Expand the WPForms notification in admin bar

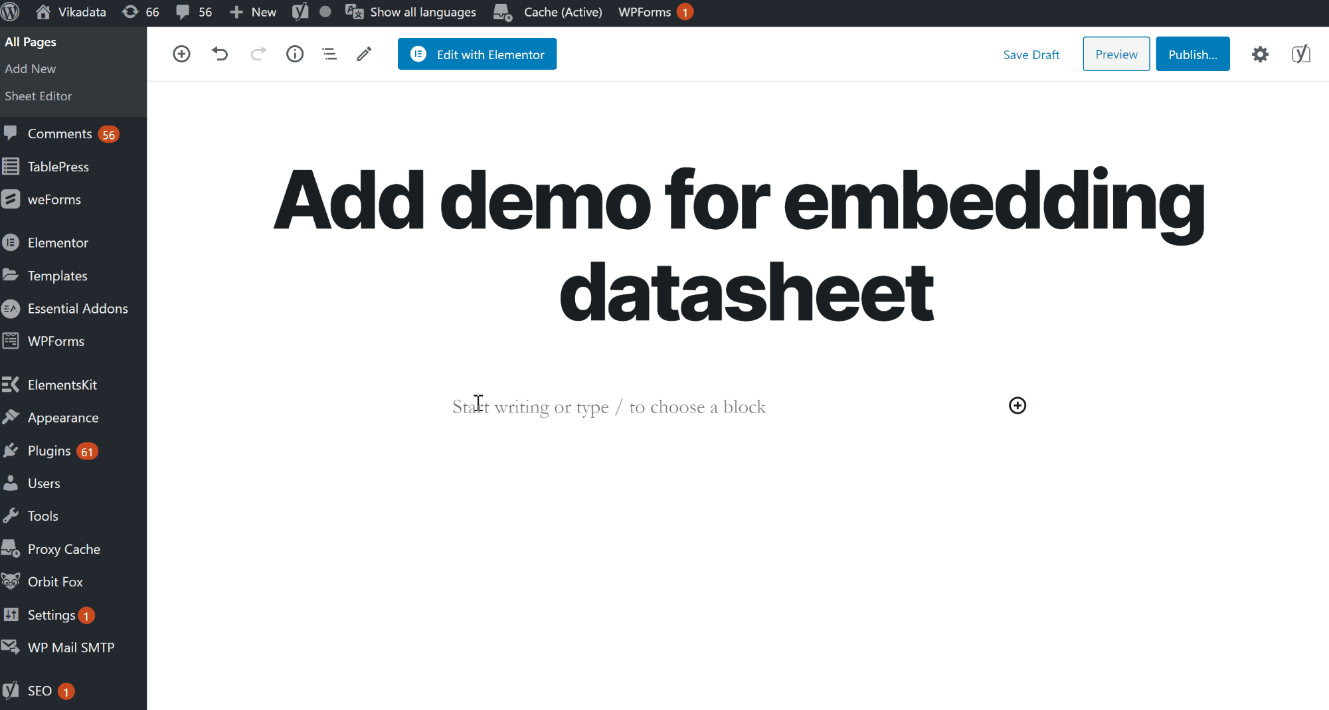656,12
